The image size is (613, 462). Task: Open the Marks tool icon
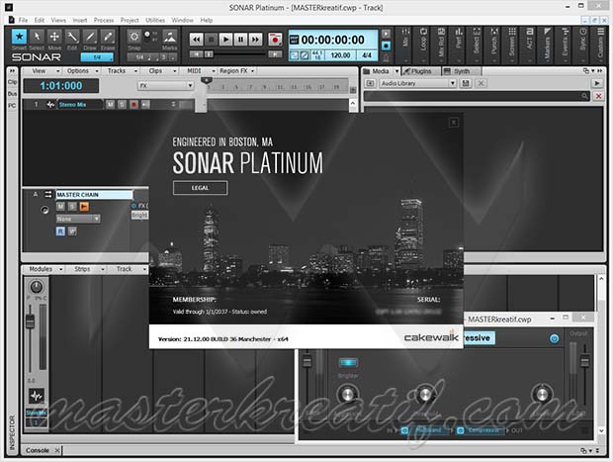click(170, 37)
